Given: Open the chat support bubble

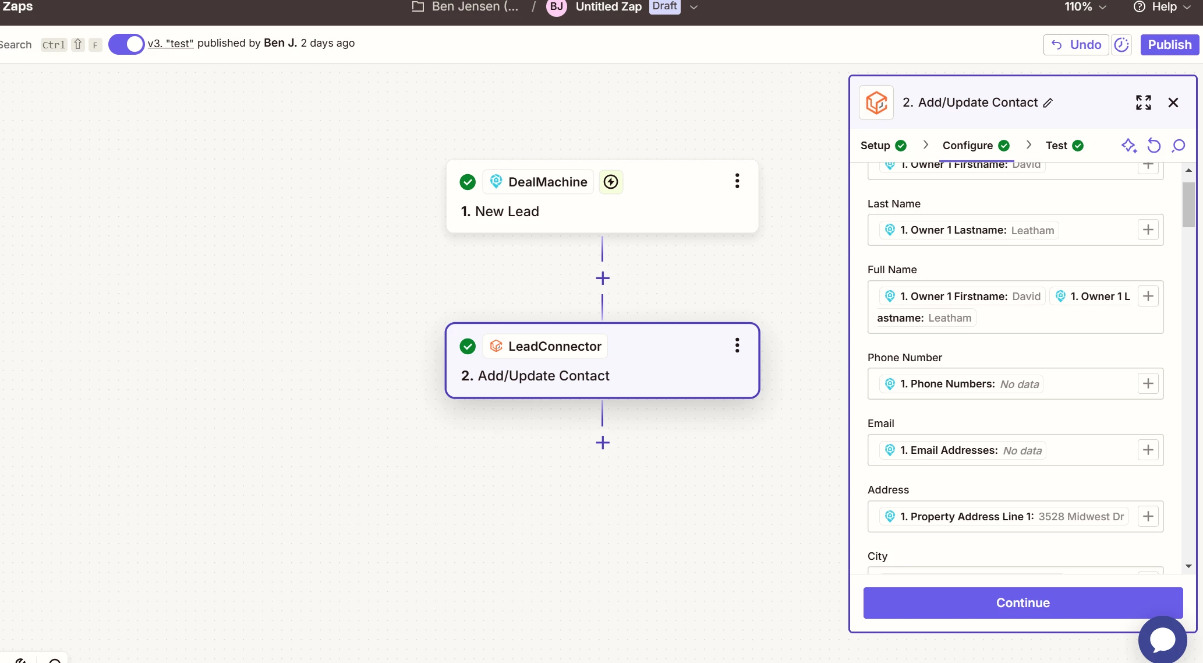Looking at the screenshot, I should 1162,640.
